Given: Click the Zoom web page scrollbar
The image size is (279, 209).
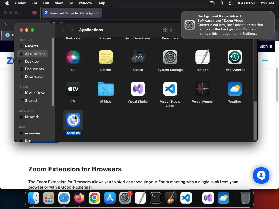Looking at the screenshot, I should 277,85.
